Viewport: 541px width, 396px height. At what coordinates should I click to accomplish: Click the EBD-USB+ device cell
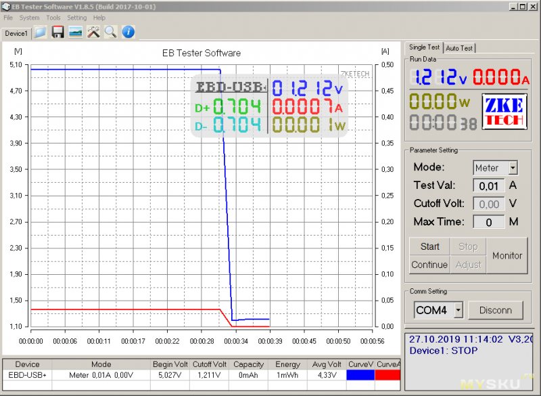point(27,375)
